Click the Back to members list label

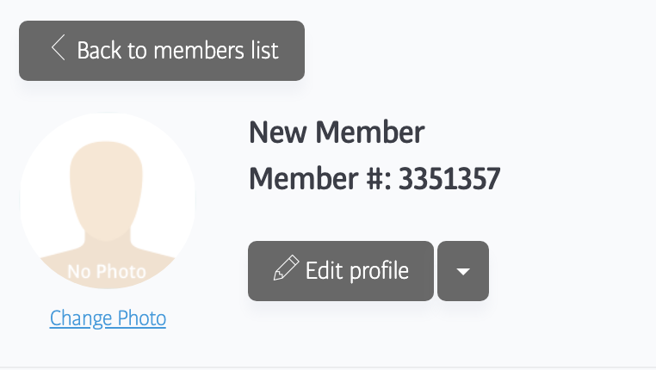click(177, 50)
